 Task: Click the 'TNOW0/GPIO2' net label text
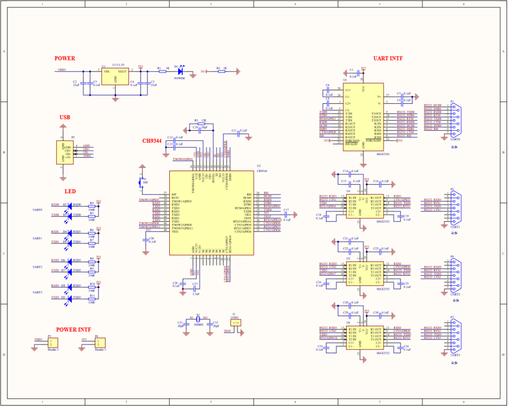tap(183, 159)
